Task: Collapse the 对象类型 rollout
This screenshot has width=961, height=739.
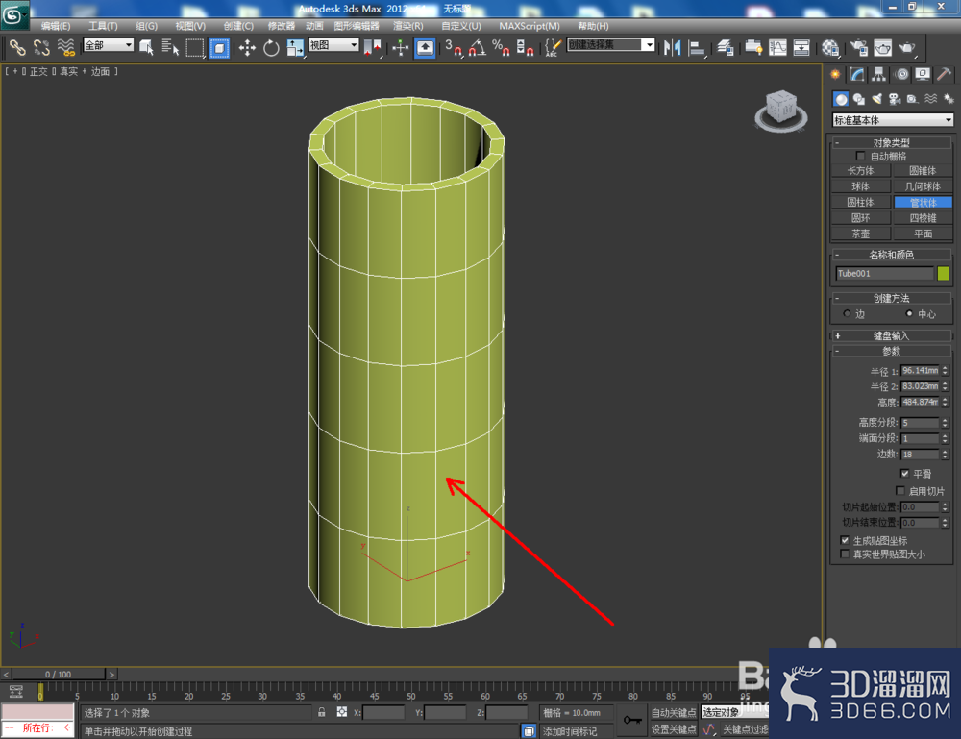Action: [891, 142]
